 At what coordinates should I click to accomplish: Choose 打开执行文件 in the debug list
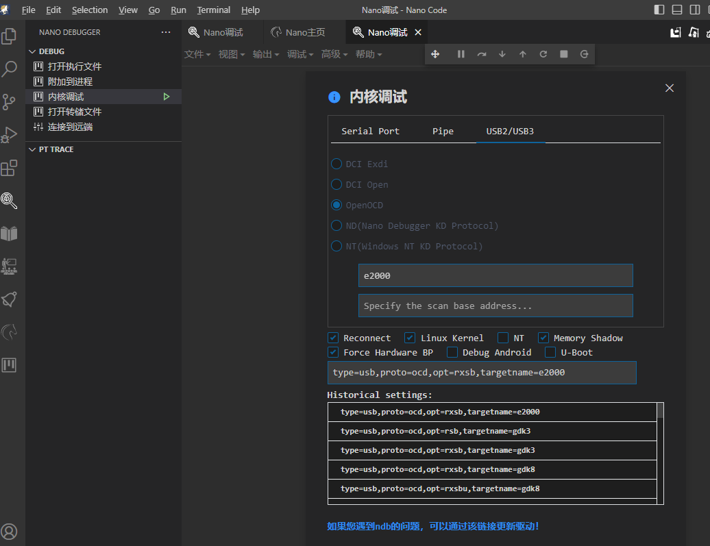(103, 66)
